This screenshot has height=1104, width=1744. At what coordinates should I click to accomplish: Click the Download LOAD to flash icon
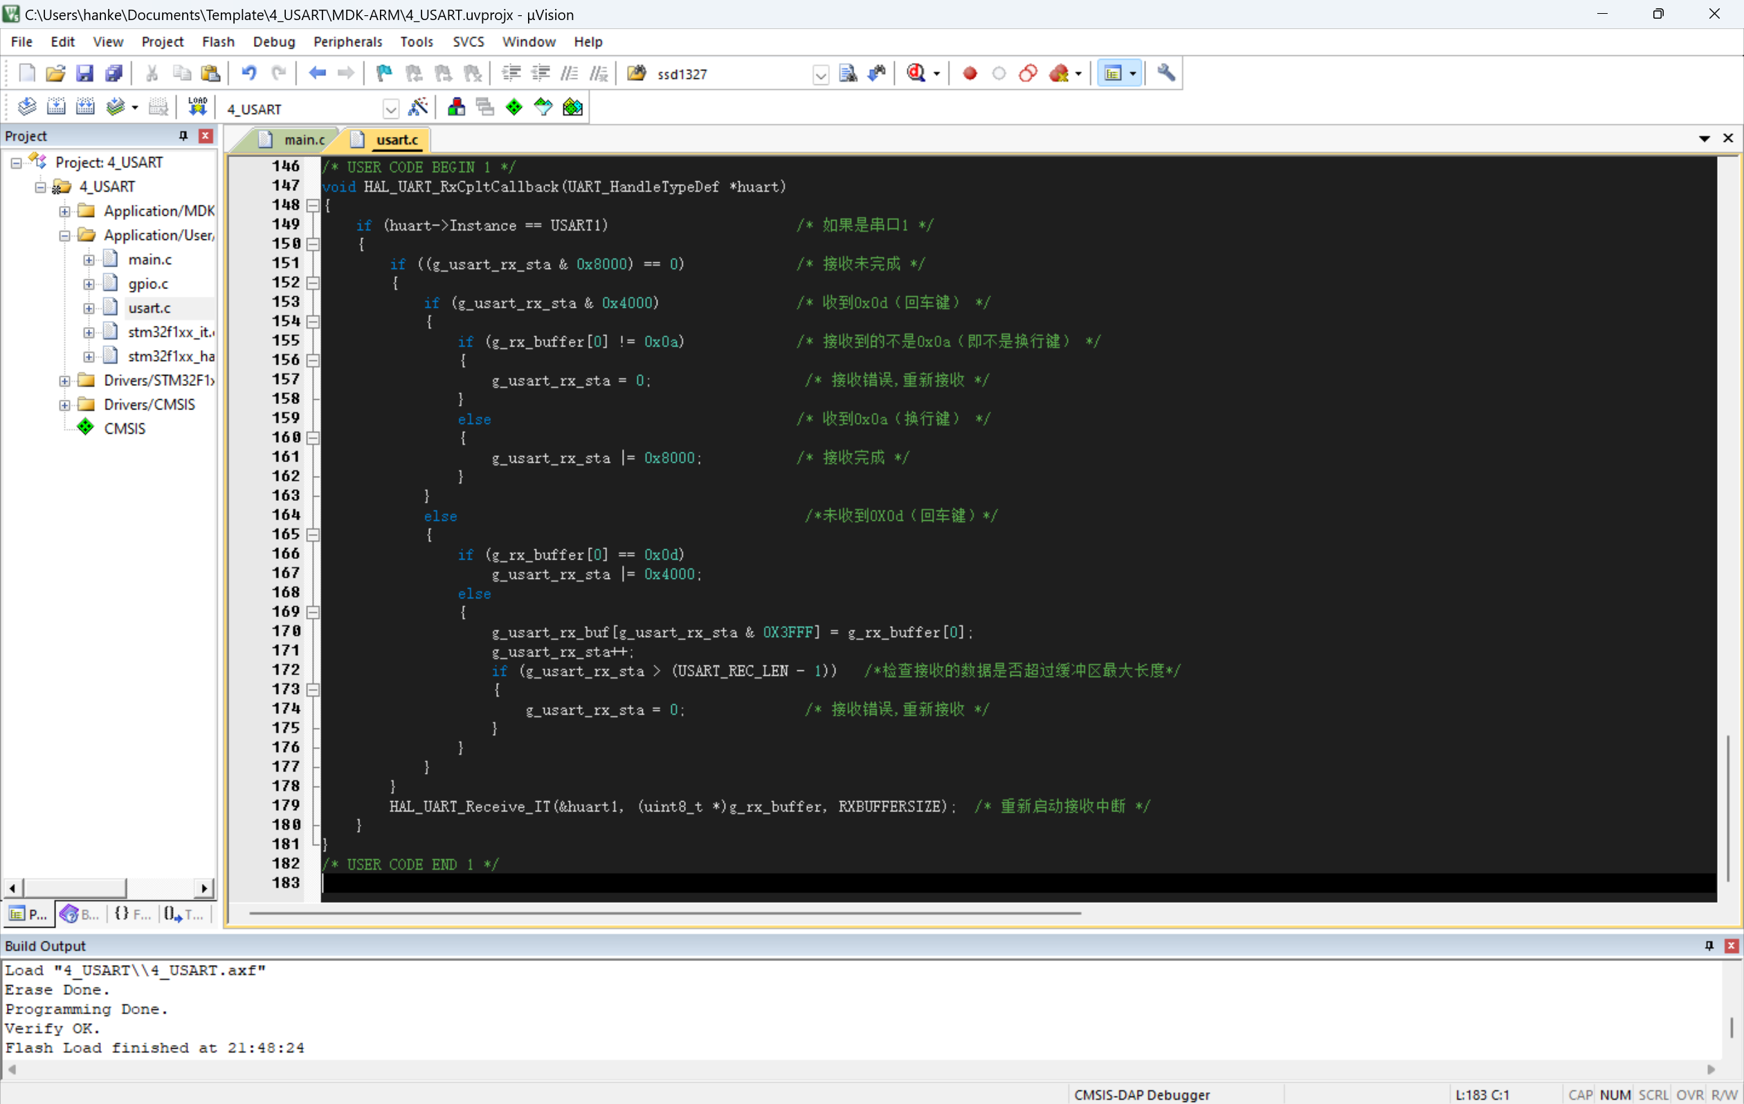tap(197, 107)
